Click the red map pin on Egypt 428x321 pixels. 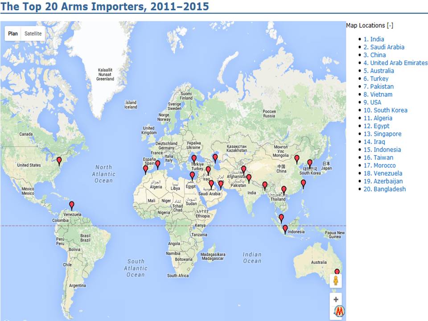[192, 176]
